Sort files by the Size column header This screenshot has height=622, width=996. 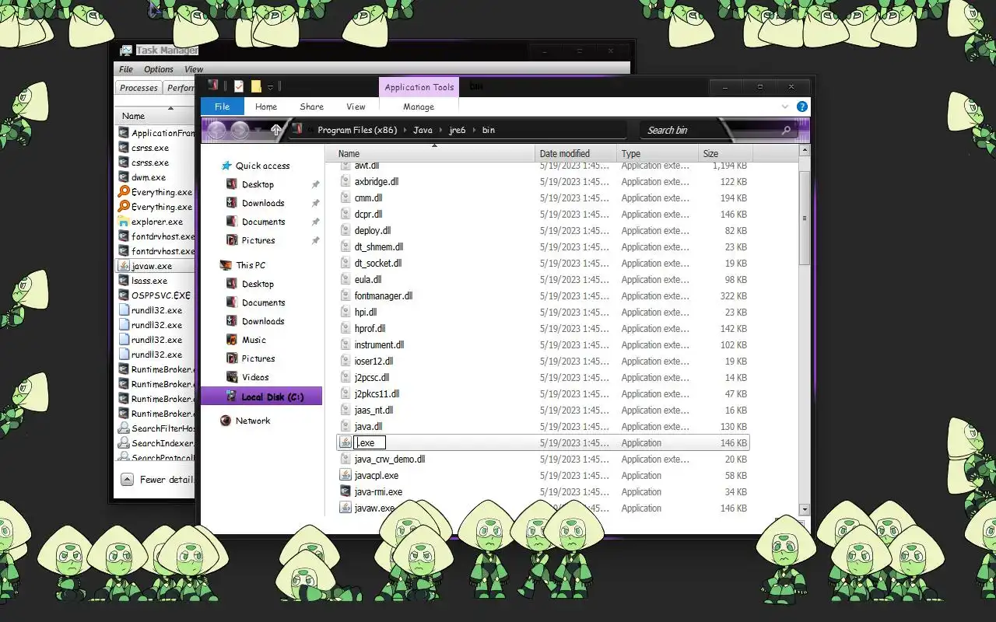pyautogui.click(x=725, y=153)
